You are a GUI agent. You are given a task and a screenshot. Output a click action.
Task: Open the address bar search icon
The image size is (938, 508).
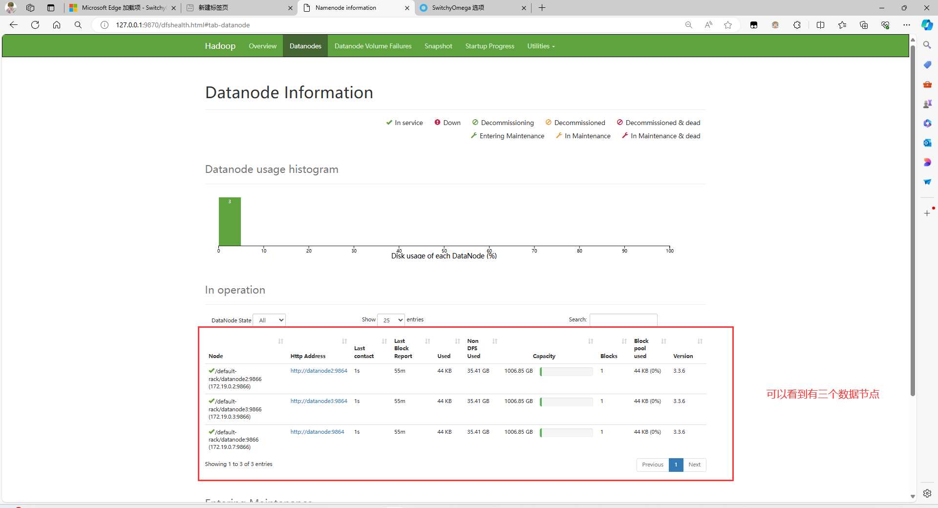(78, 25)
